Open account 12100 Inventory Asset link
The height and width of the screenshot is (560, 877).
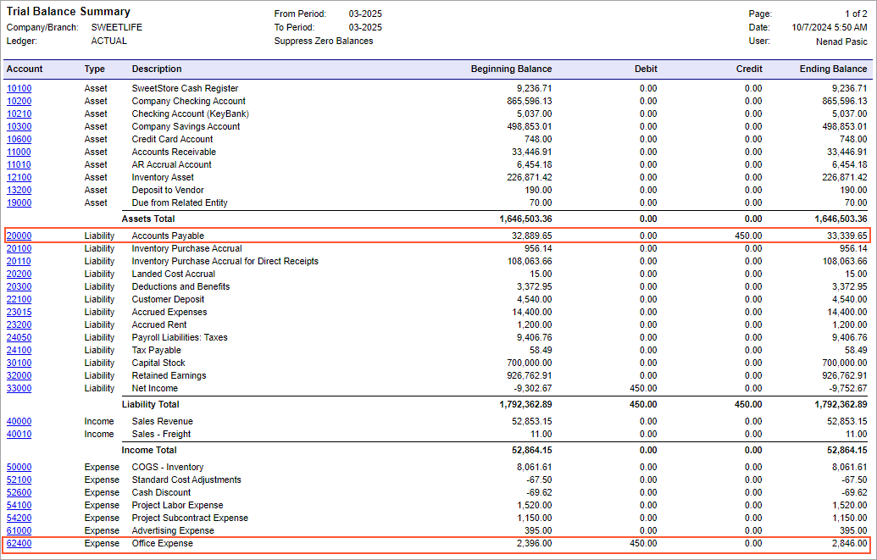tap(19, 177)
